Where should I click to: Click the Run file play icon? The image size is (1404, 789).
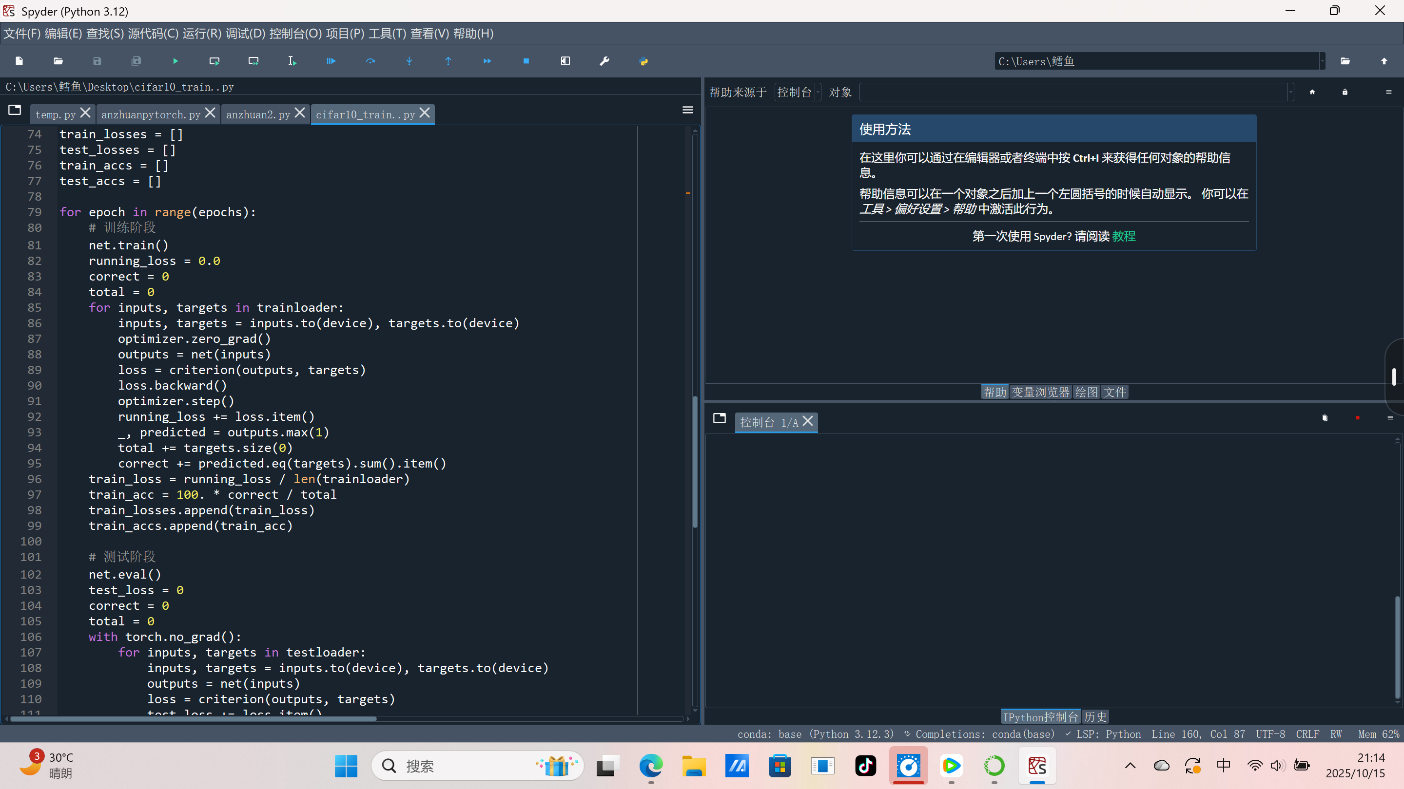coord(175,61)
